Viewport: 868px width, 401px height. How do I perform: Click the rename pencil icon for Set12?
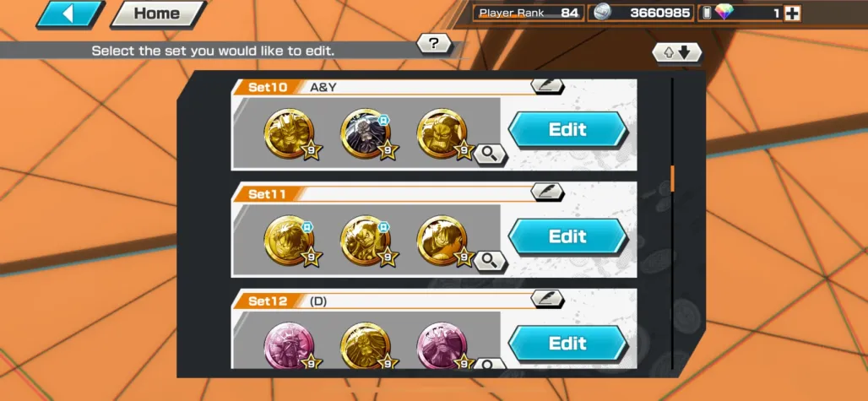(x=547, y=299)
